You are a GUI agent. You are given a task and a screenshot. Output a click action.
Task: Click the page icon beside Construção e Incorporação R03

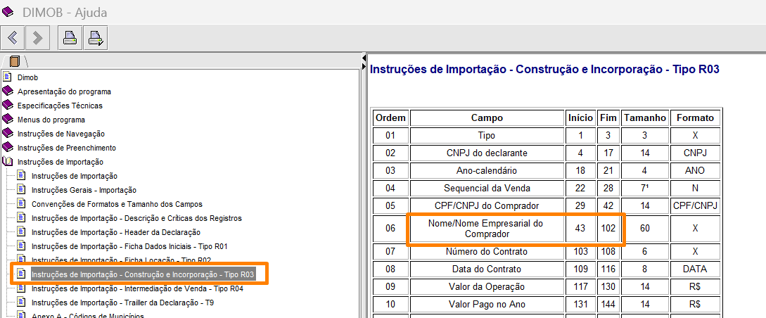21,274
